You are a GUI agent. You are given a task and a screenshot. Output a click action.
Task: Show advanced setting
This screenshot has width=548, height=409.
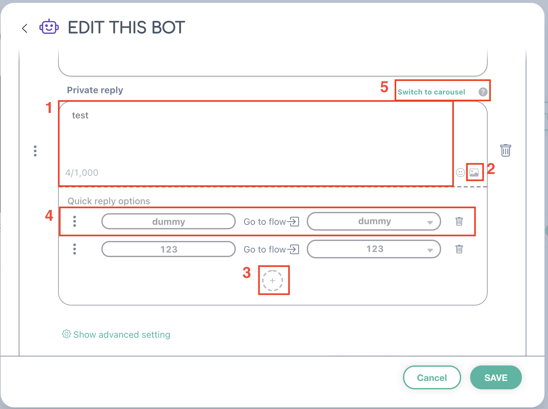pos(116,334)
